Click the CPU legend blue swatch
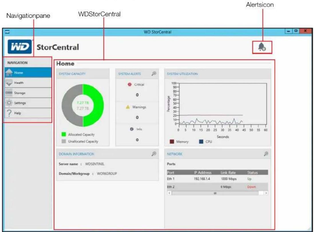 click(x=201, y=142)
